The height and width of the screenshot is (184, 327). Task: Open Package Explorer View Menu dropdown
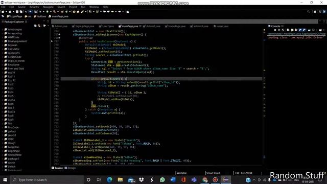point(49,26)
